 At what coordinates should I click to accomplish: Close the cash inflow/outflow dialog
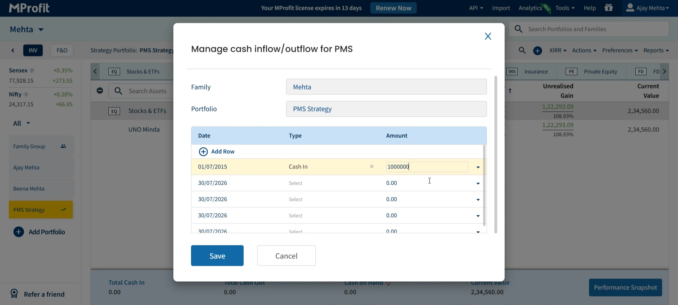(x=488, y=36)
